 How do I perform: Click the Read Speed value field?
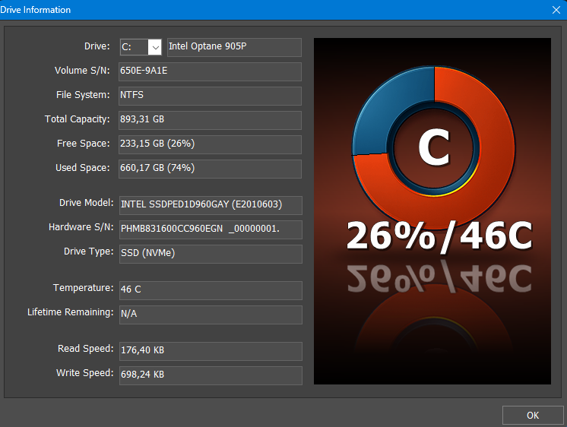210,351
